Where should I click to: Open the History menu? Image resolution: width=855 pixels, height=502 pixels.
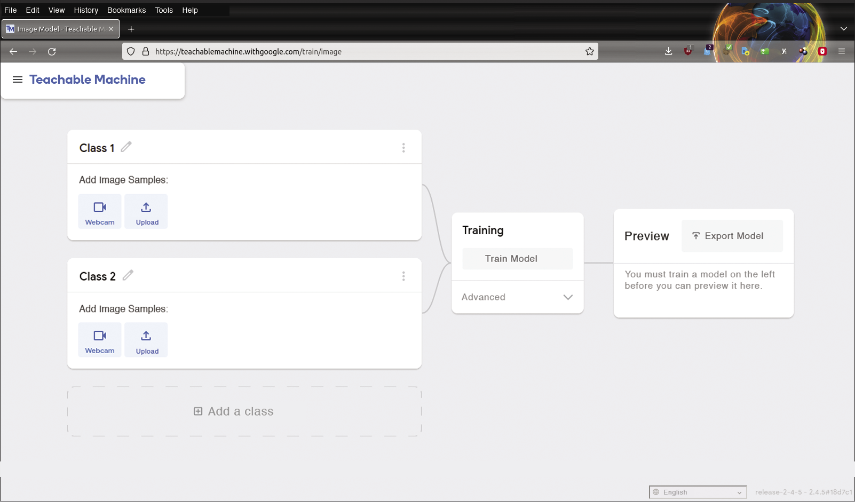point(86,10)
